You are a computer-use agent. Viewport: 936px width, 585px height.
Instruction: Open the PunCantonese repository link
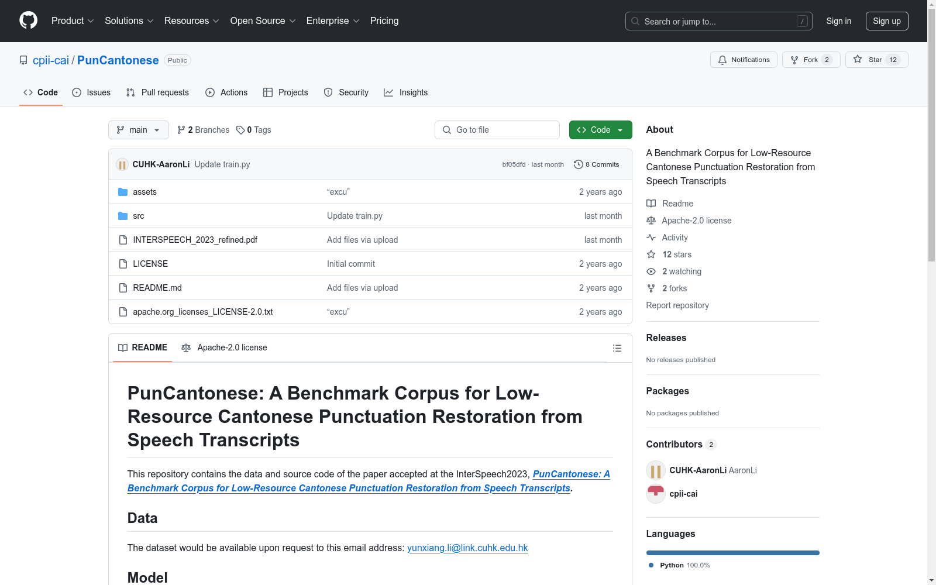(x=118, y=60)
